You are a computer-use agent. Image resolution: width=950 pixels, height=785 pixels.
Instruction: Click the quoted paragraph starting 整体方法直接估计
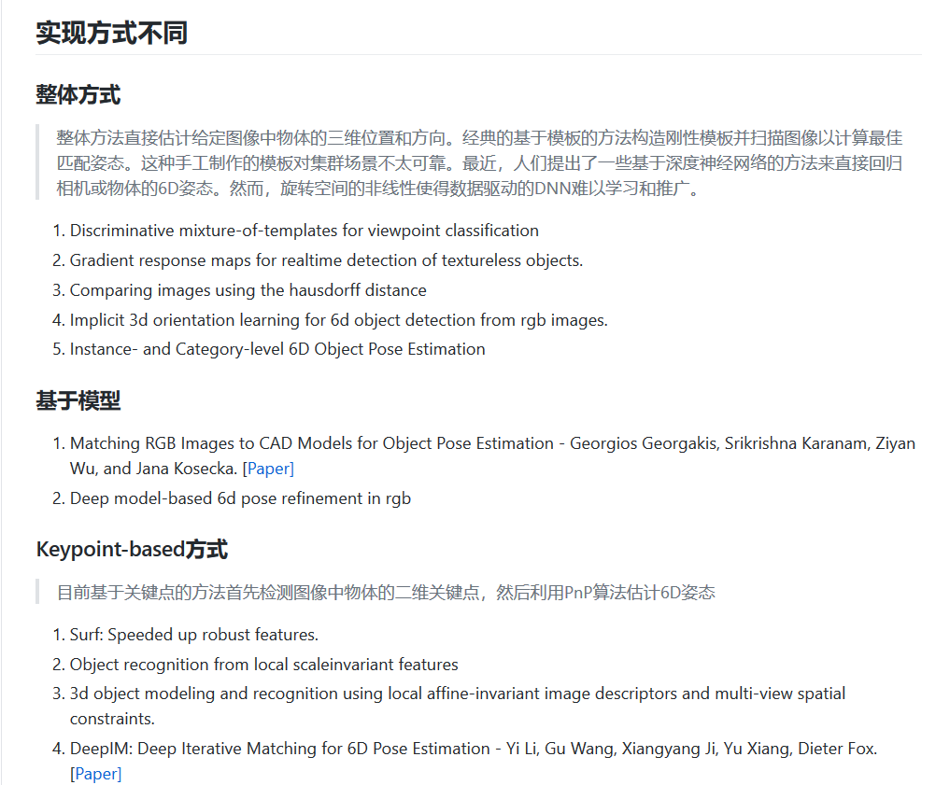pyautogui.click(x=479, y=162)
